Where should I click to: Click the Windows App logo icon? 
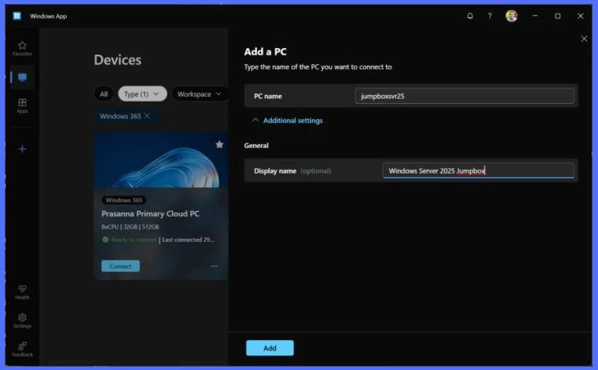(x=17, y=16)
